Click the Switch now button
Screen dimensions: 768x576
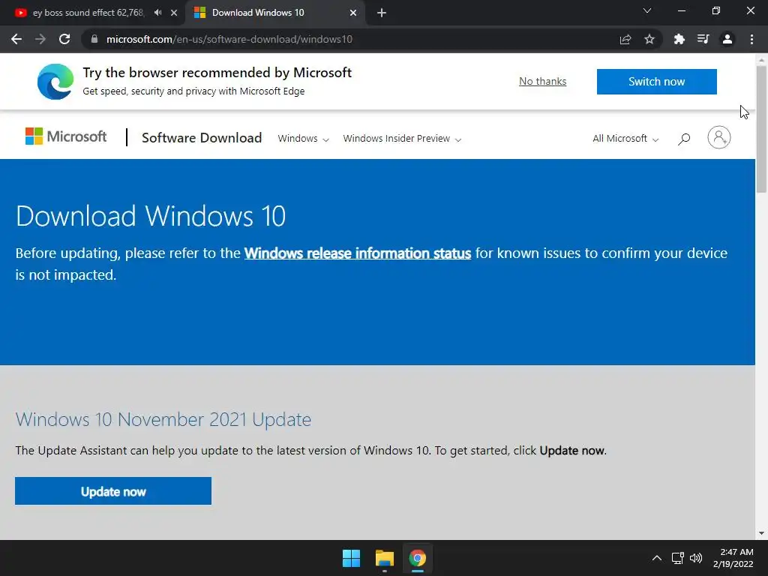click(657, 81)
